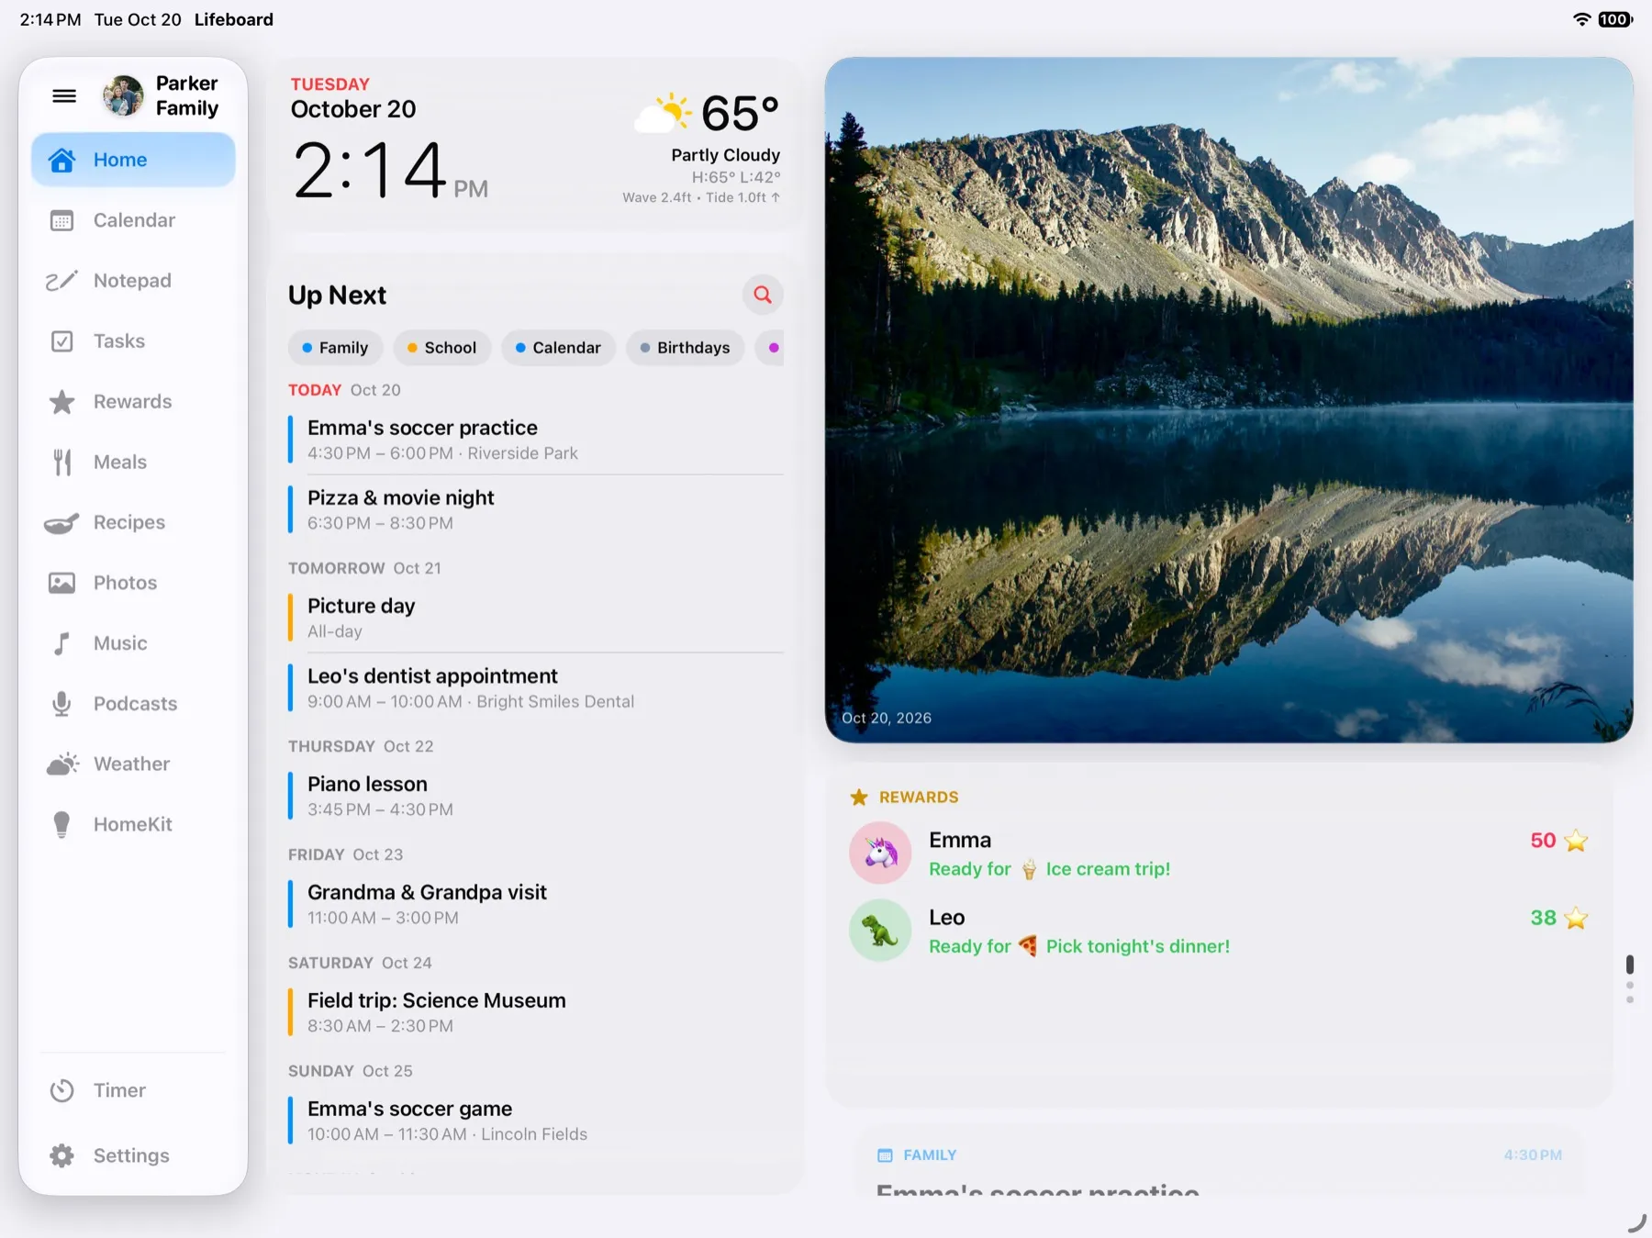Open Rewards star in the sidebar
The height and width of the screenshot is (1238, 1652).
pos(133,402)
